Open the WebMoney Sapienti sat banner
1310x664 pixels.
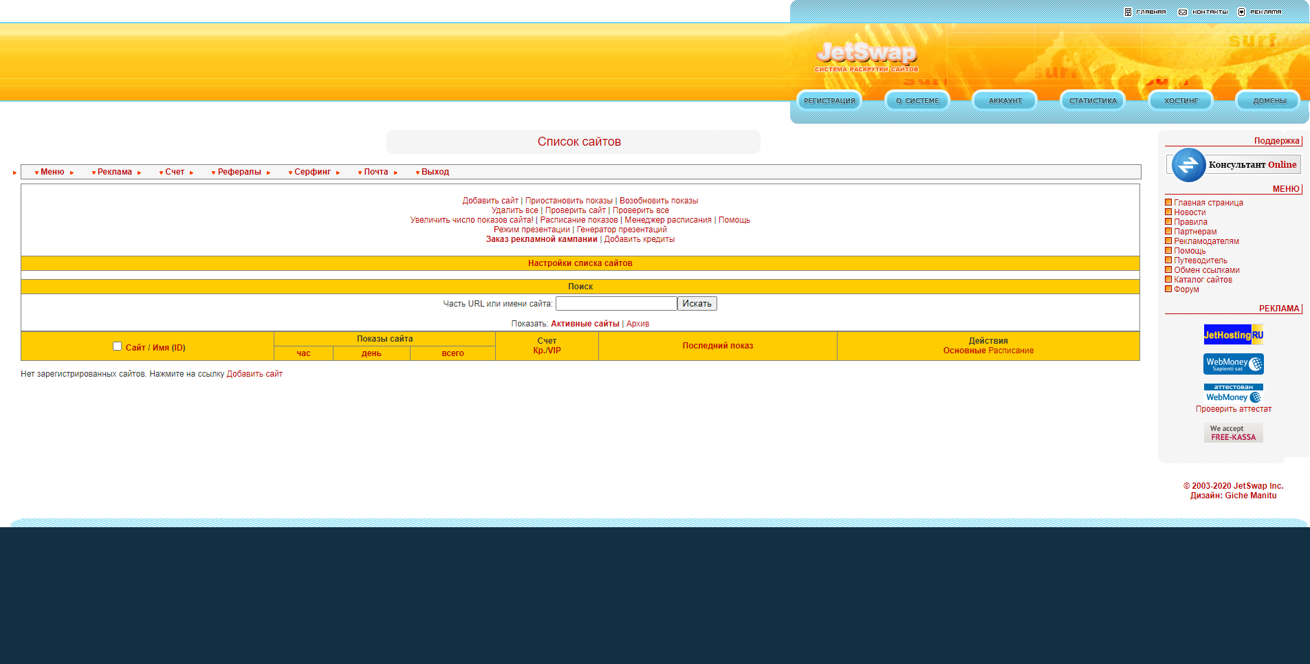point(1234,364)
